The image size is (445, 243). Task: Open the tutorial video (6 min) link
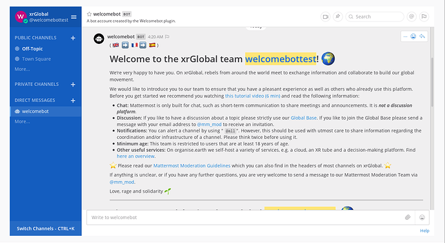pos(253,96)
